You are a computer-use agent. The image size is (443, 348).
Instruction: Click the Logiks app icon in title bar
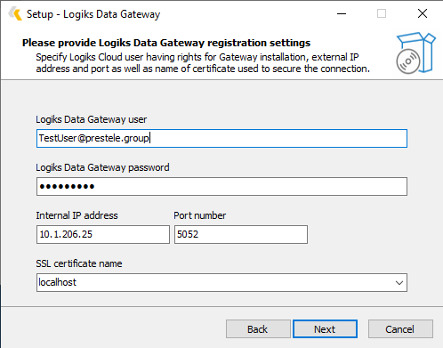click(x=15, y=14)
